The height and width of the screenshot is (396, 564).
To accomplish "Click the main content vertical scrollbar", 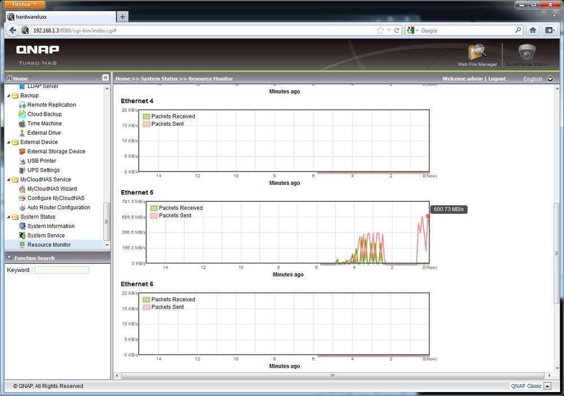I will 557,254.
